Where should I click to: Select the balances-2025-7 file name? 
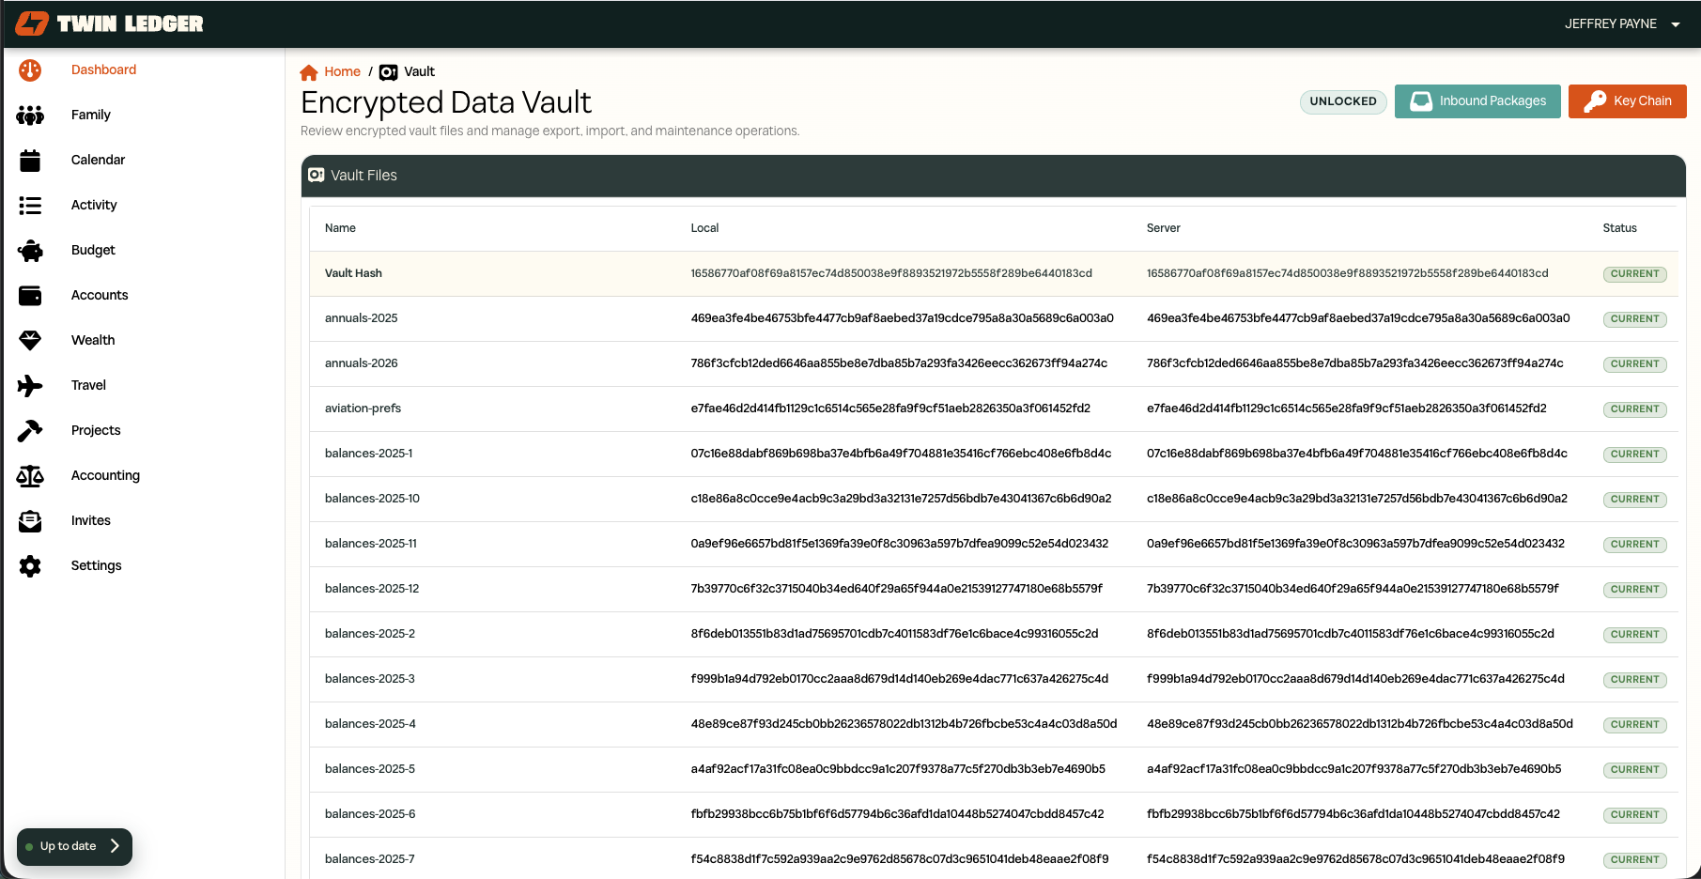point(370,859)
